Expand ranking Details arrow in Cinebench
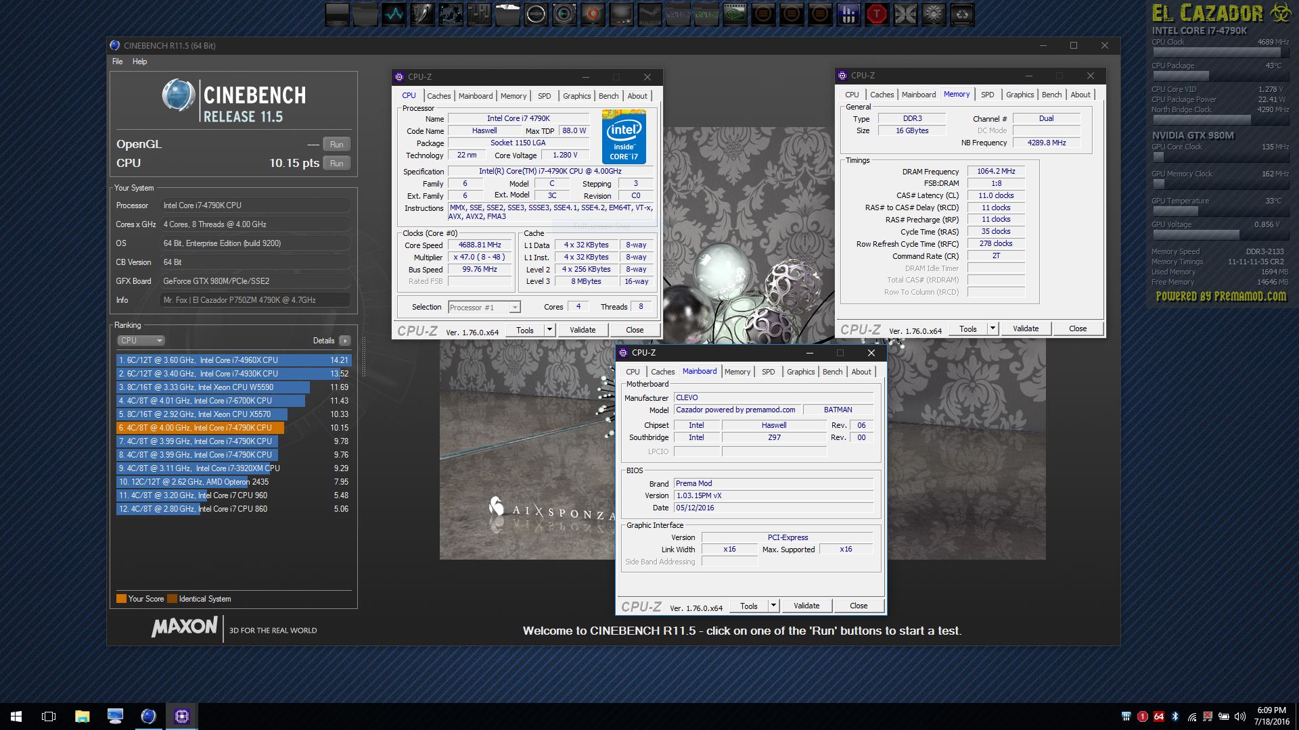Image resolution: width=1299 pixels, height=730 pixels. coord(345,341)
